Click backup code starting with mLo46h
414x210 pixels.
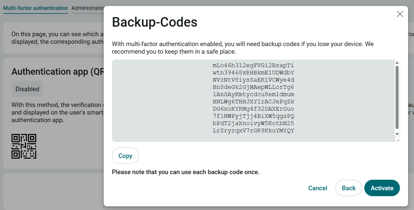click(x=253, y=65)
